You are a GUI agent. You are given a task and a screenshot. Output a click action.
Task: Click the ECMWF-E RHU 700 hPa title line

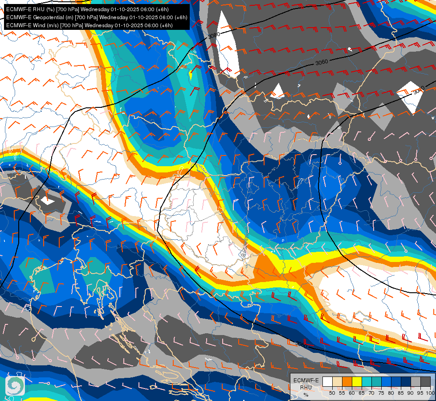(87, 9)
